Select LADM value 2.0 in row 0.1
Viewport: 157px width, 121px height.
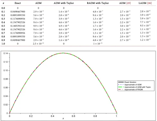pyautogui.click(x=145, y=11)
